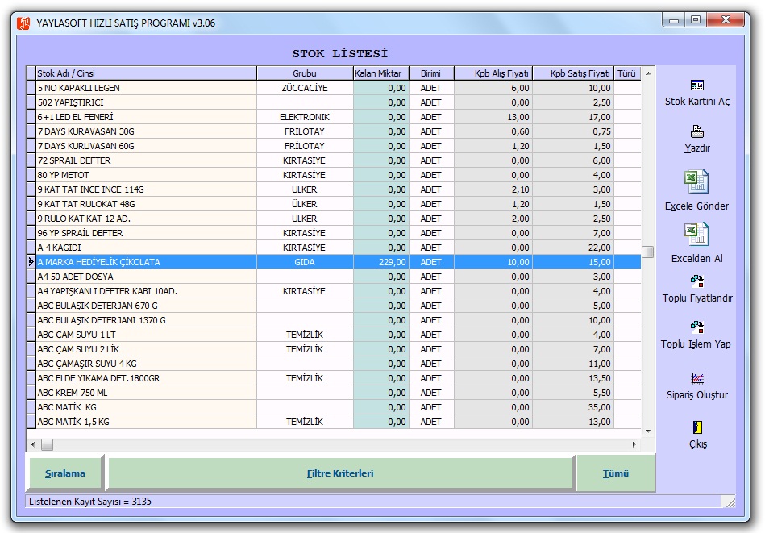The width and height of the screenshot is (765, 533).
Task: Select 9 KAT TAT RULOKAT 48G row
Action: pos(334,204)
